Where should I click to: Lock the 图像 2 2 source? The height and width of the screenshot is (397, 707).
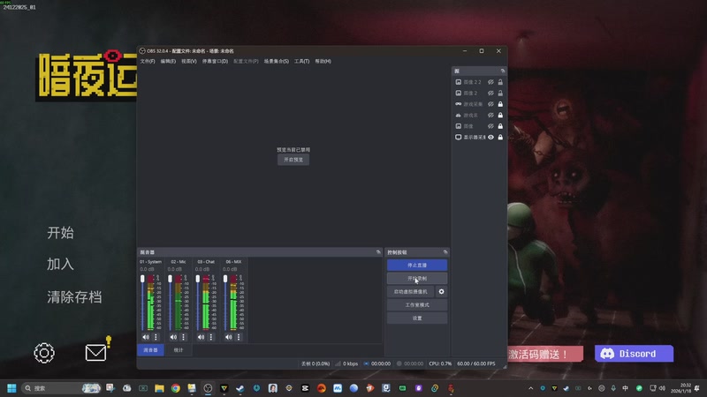coord(500,82)
